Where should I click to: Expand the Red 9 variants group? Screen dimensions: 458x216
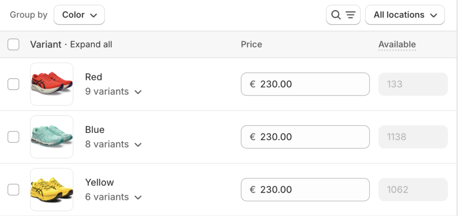(113, 91)
